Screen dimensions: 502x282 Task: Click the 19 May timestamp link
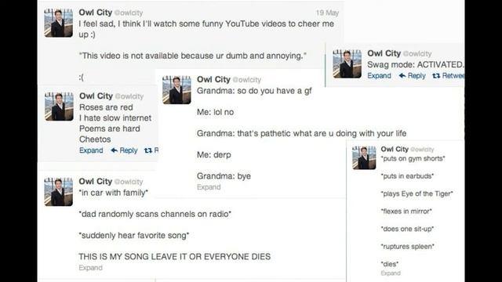click(327, 13)
